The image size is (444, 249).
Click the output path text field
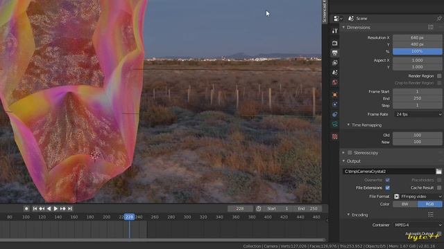[x=388, y=172]
